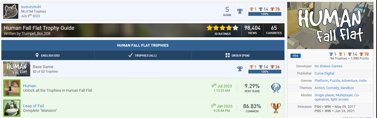Click the Base Game 100% progress bar
377x118 pixels.
pos(265,72)
